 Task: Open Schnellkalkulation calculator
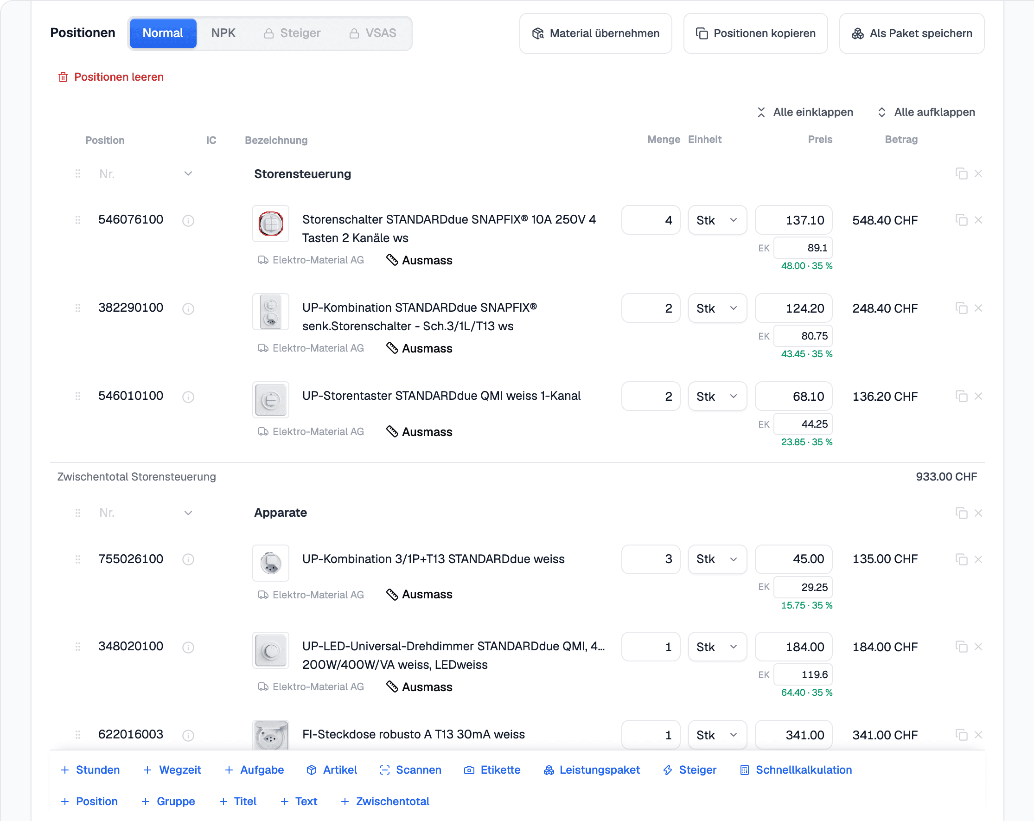pos(796,770)
